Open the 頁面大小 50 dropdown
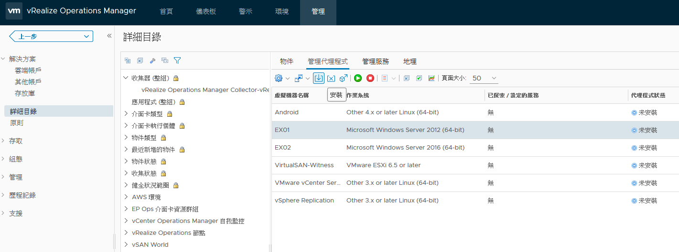This screenshot has height=252, width=679. [484, 78]
